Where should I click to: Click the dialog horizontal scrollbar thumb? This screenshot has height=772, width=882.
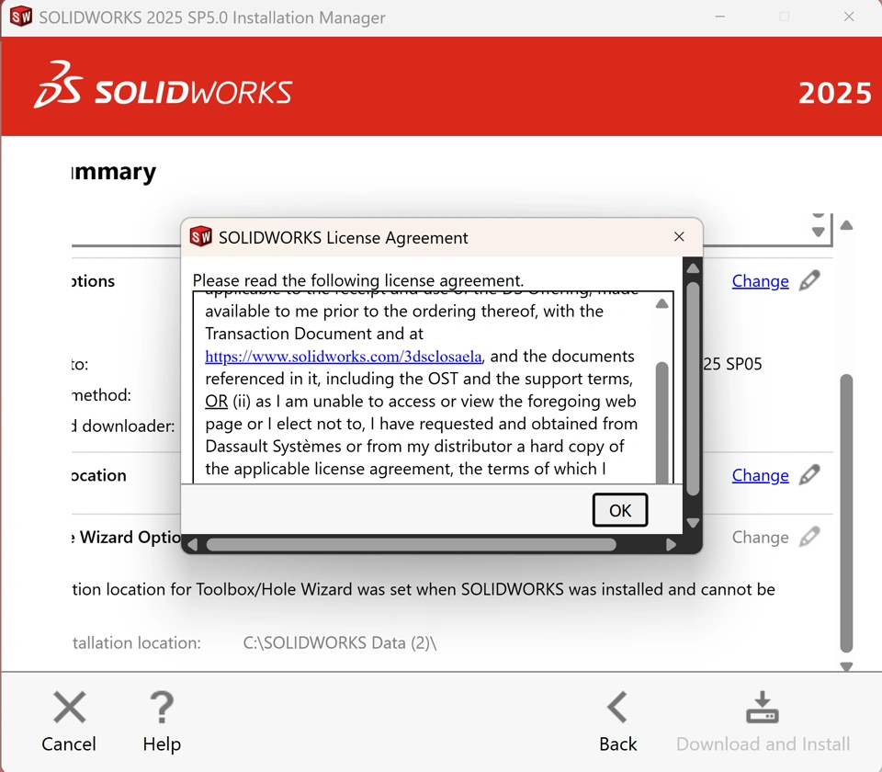[412, 545]
